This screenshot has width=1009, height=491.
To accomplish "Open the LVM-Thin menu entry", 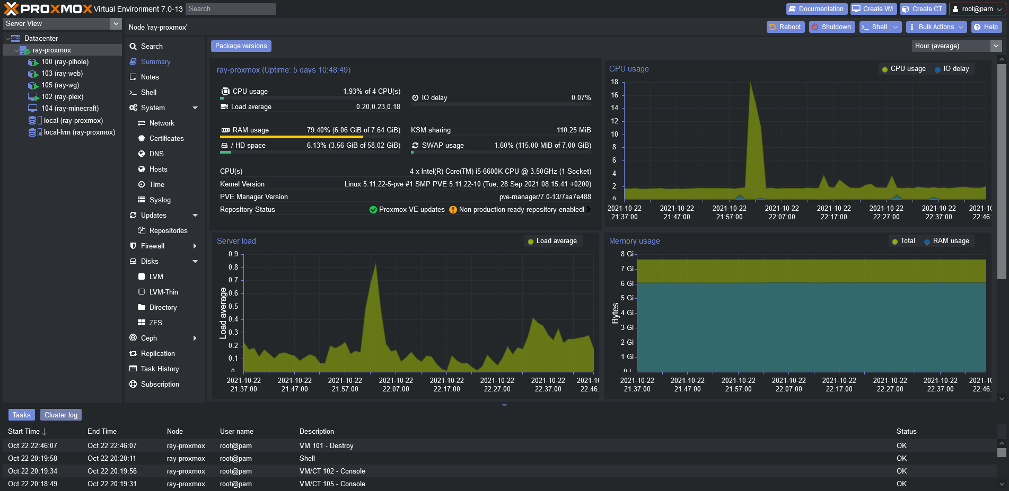I will tap(163, 292).
